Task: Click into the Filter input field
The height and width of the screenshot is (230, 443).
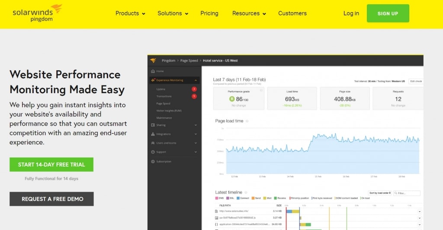Action: click(407, 193)
